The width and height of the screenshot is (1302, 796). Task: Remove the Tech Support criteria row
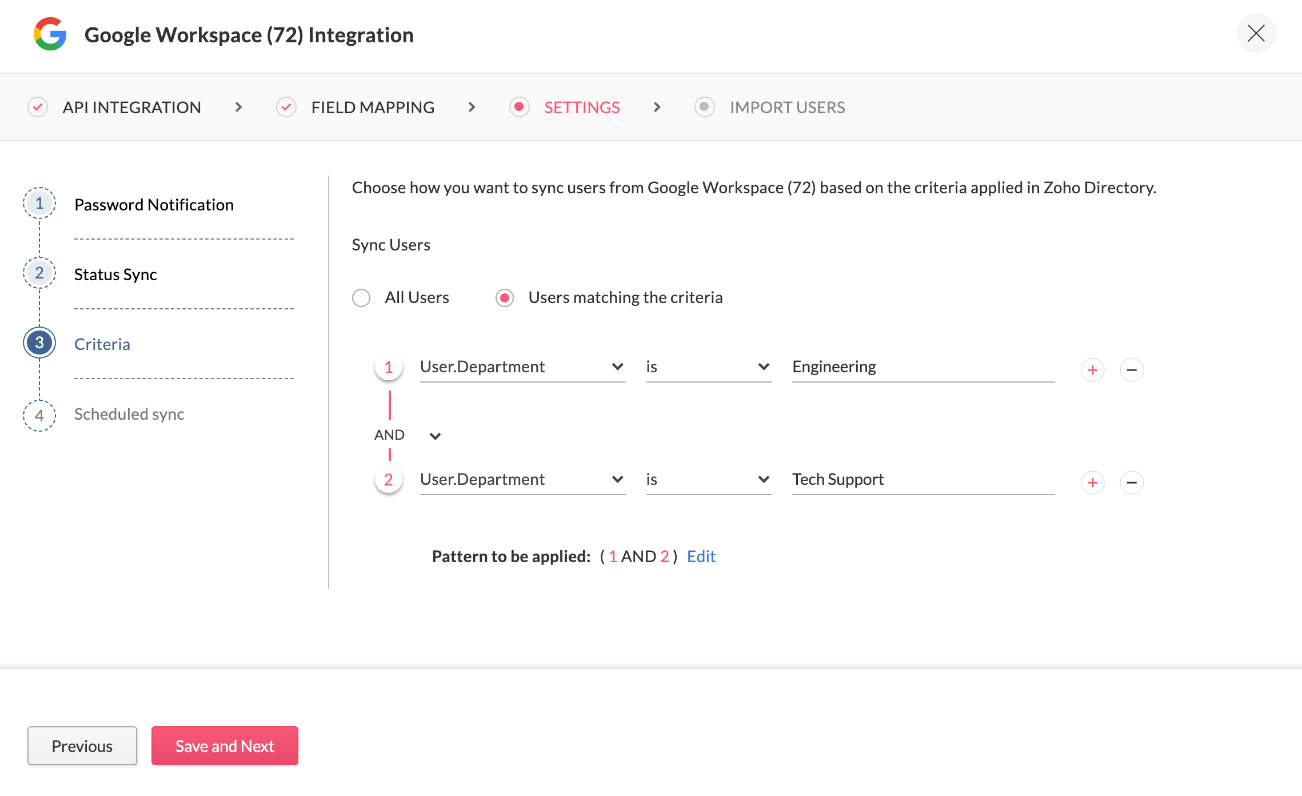click(x=1131, y=483)
